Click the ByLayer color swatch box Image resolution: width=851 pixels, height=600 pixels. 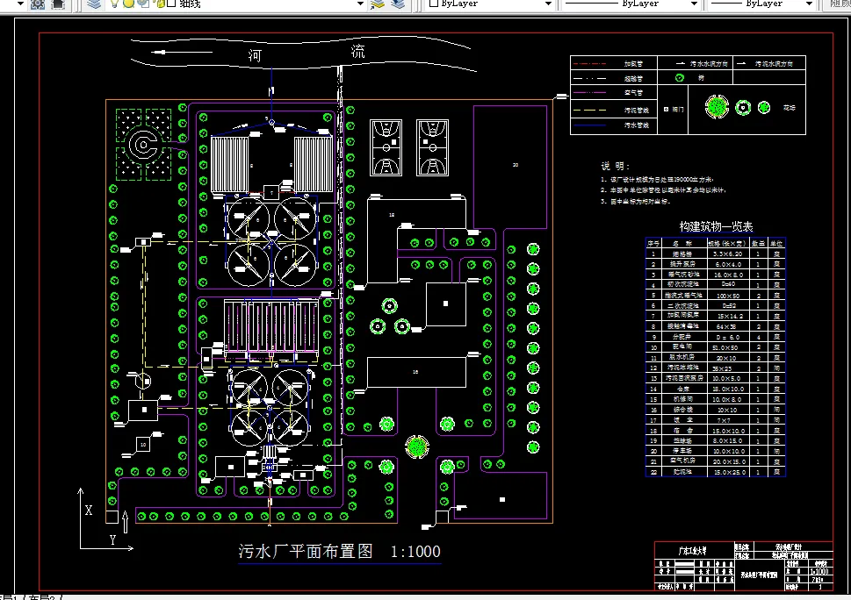tap(434, 4)
